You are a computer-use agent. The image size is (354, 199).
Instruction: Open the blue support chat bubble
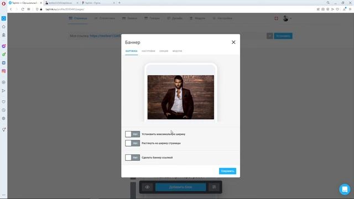[x=345, y=189]
